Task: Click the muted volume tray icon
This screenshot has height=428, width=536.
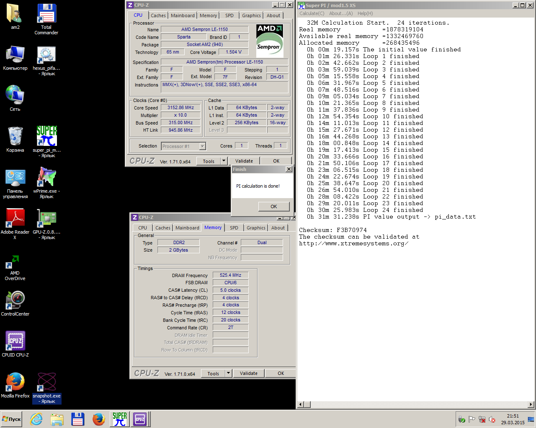Action: click(x=492, y=419)
